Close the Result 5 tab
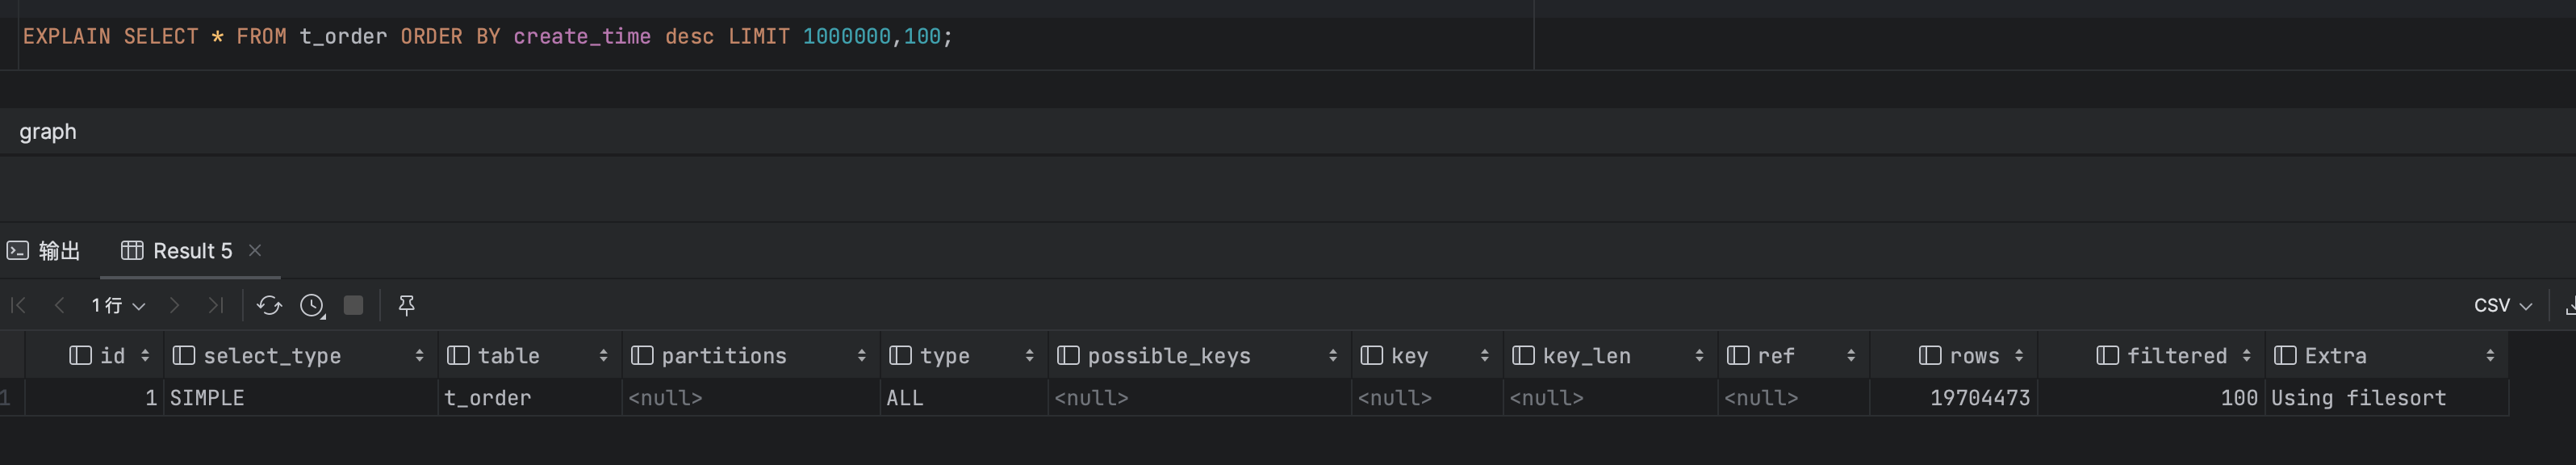The width and height of the screenshot is (2576, 465). point(255,250)
